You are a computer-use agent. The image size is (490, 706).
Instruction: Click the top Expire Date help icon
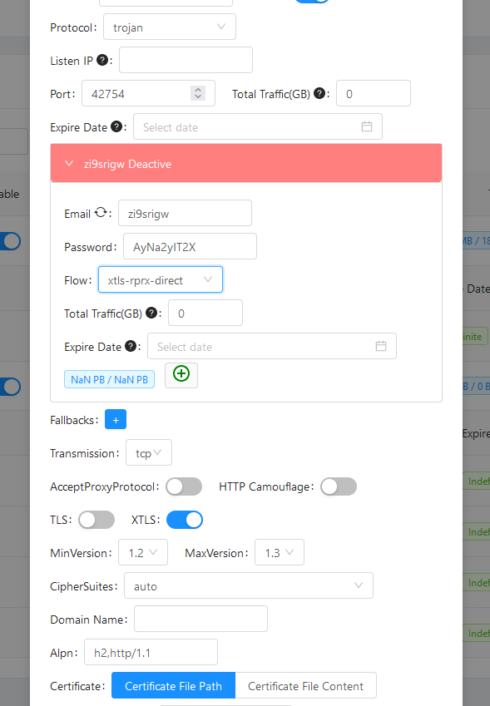click(x=116, y=126)
